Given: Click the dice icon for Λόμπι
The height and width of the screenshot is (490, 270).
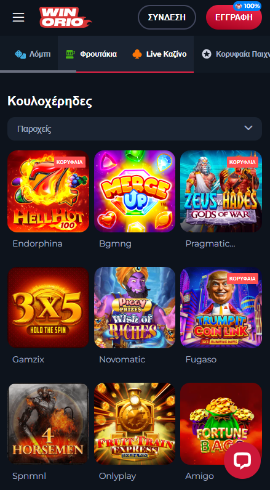Looking at the screenshot, I should tap(20, 54).
